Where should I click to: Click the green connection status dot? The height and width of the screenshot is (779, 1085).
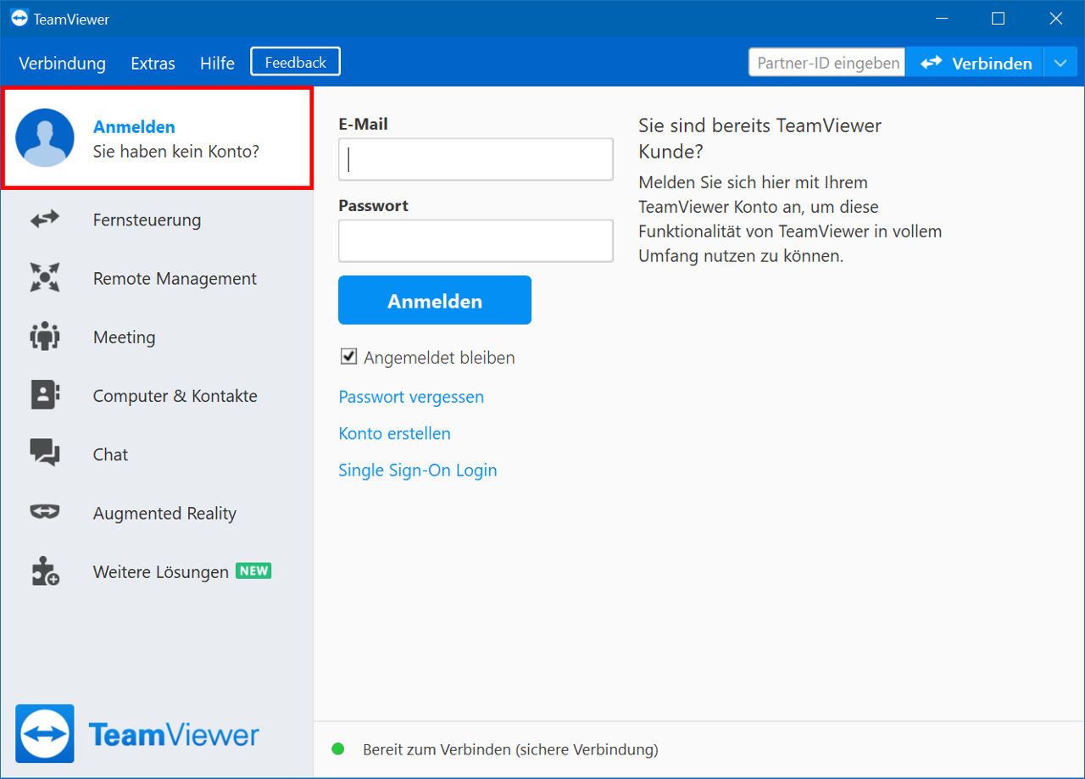[x=338, y=749]
